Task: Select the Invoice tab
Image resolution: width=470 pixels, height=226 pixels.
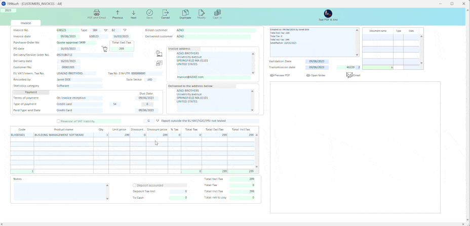Action: pyautogui.click(x=26, y=23)
